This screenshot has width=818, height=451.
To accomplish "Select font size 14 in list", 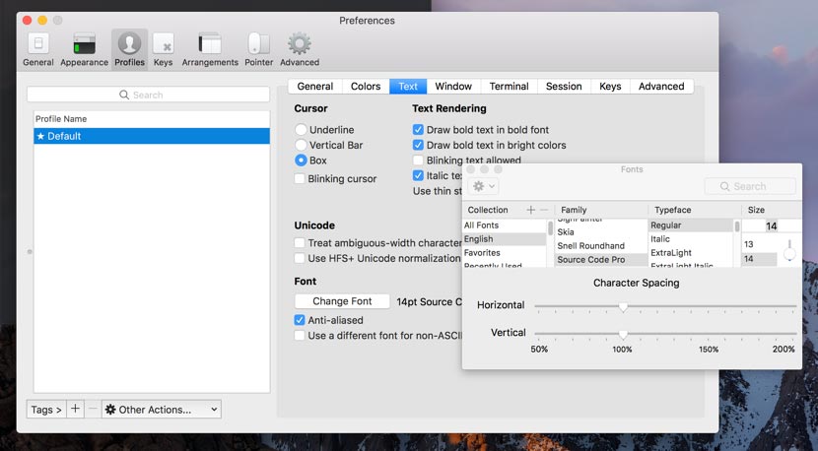I will click(x=760, y=259).
